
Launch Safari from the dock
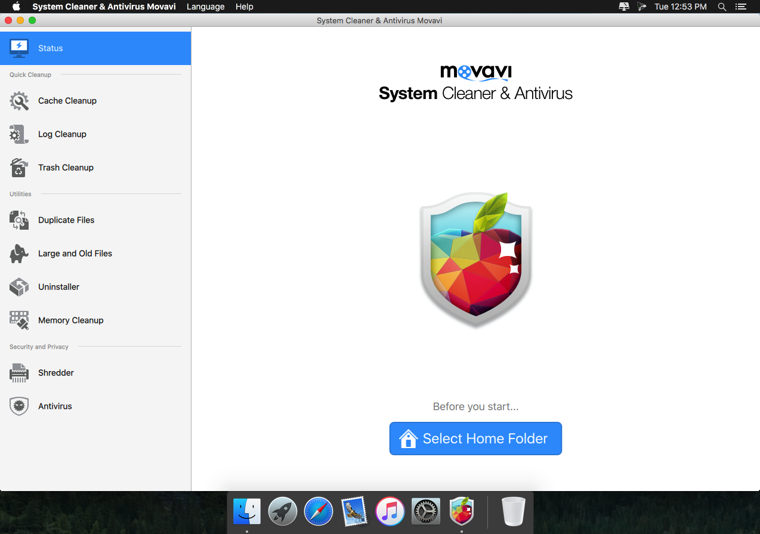coord(319,511)
